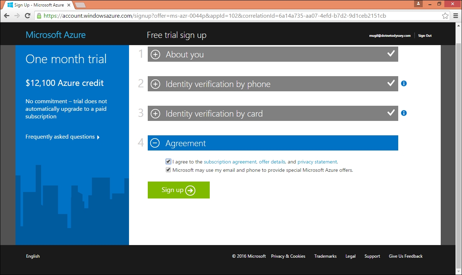Open the Chrome hamburger menu

(x=456, y=16)
